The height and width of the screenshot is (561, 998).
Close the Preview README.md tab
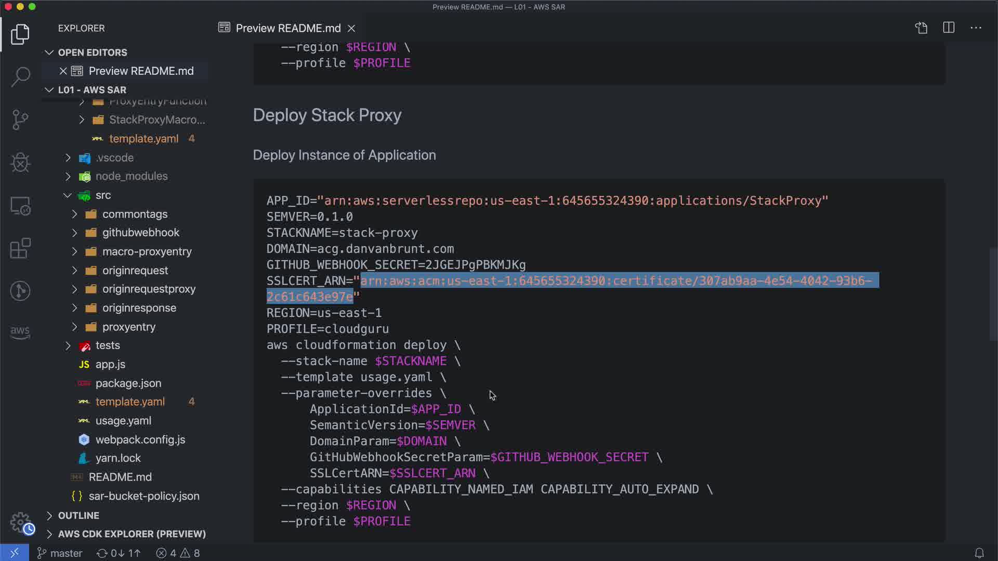coord(351,28)
